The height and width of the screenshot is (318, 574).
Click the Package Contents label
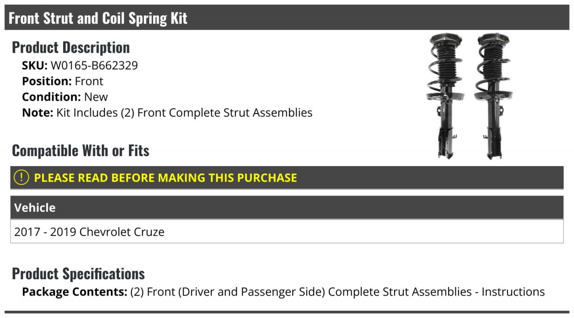point(75,292)
